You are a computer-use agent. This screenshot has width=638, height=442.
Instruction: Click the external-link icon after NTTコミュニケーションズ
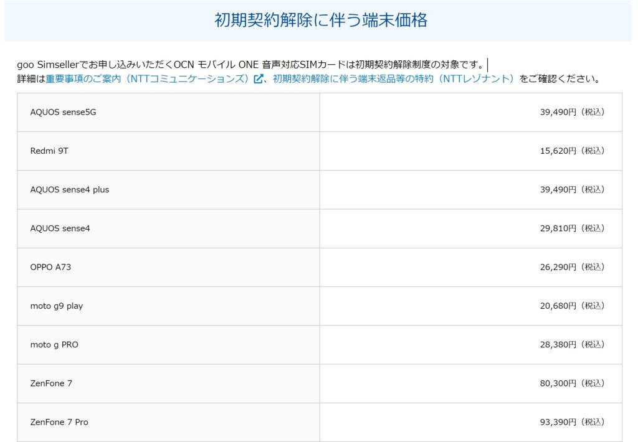(258, 79)
